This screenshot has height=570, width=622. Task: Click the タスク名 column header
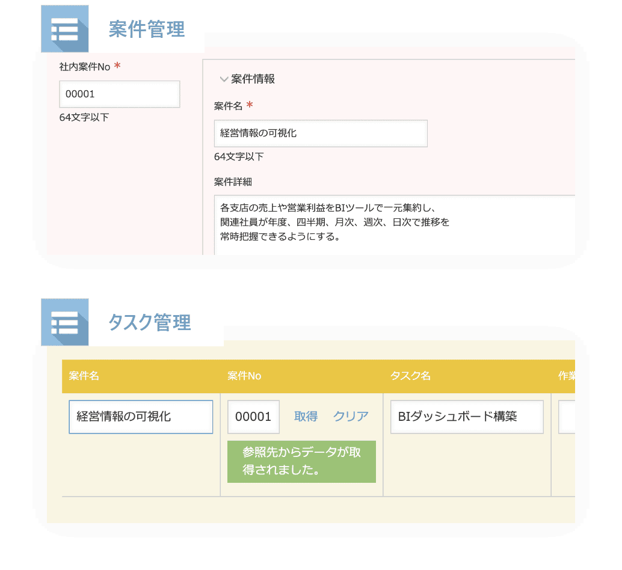click(410, 376)
